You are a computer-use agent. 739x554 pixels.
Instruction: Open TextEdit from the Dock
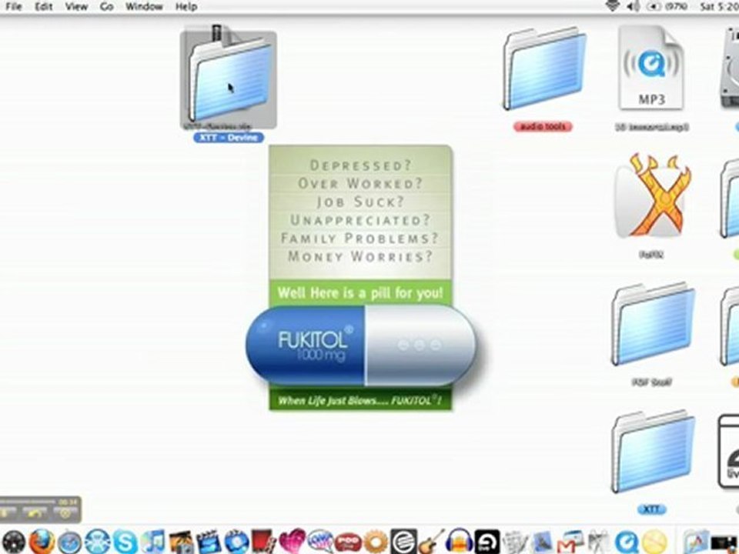click(x=515, y=542)
